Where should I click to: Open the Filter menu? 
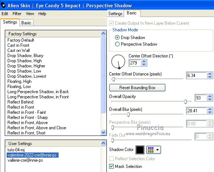click(17, 14)
